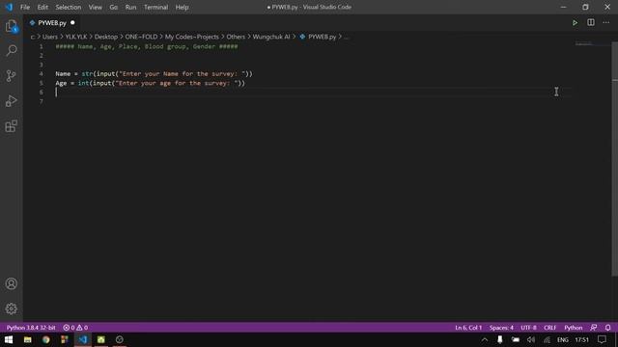Viewport: 618px width, 347px height.
Task: Open the File menu
Action: [25, 7]
